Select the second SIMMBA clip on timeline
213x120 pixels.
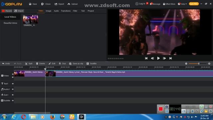129,74
